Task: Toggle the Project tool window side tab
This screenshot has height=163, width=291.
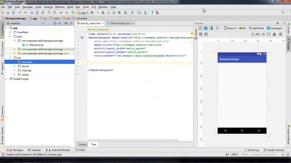Action: (x=2, y=29)
